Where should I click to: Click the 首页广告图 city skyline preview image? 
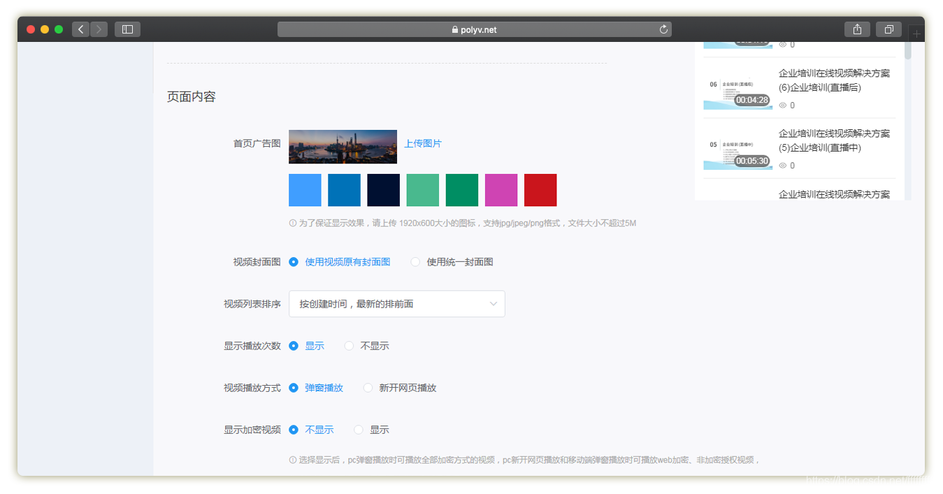343,147
